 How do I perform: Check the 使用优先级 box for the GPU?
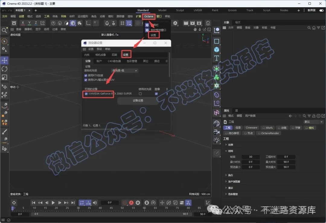click(x=140, y=94)
